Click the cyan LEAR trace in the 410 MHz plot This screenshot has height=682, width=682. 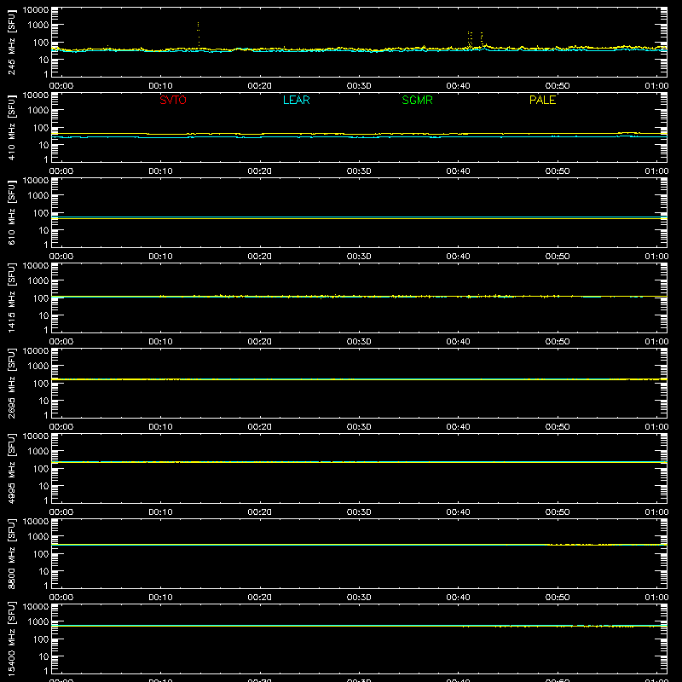[359, 137]
